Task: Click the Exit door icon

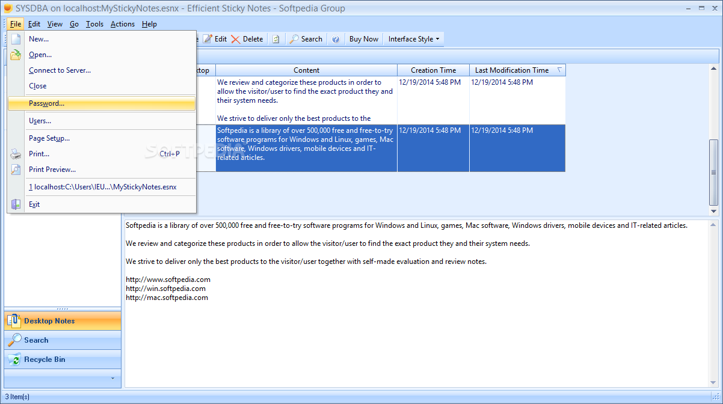Action: tap(16, 204)
